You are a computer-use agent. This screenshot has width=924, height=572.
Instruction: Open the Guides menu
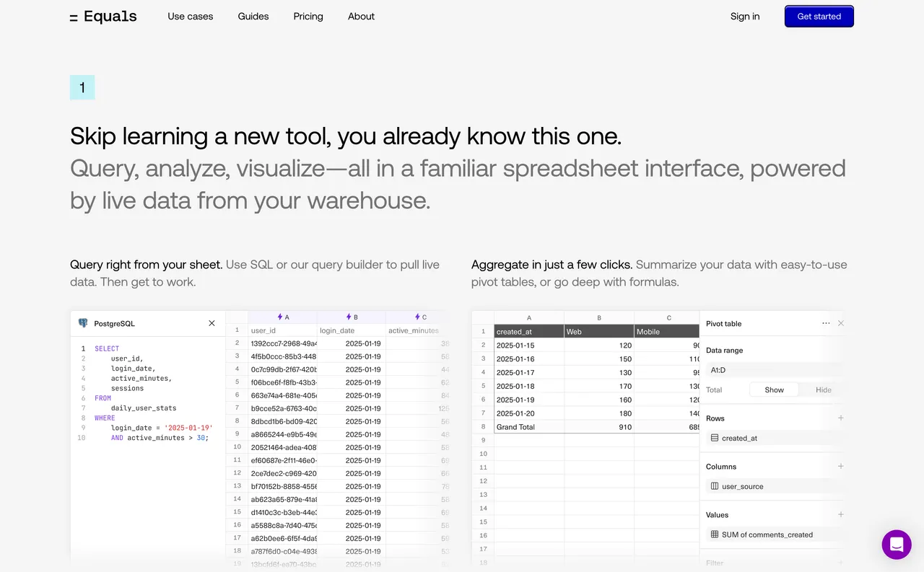(x=253, y=16)
